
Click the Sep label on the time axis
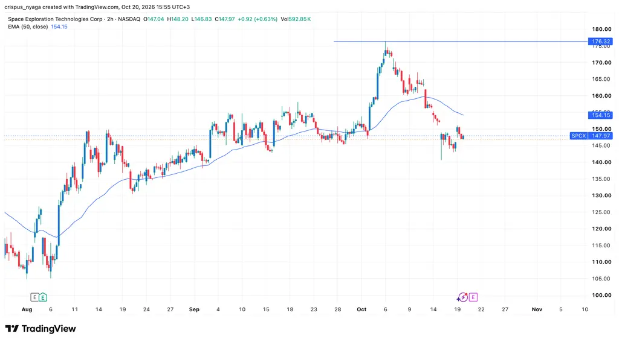[194, 309]
